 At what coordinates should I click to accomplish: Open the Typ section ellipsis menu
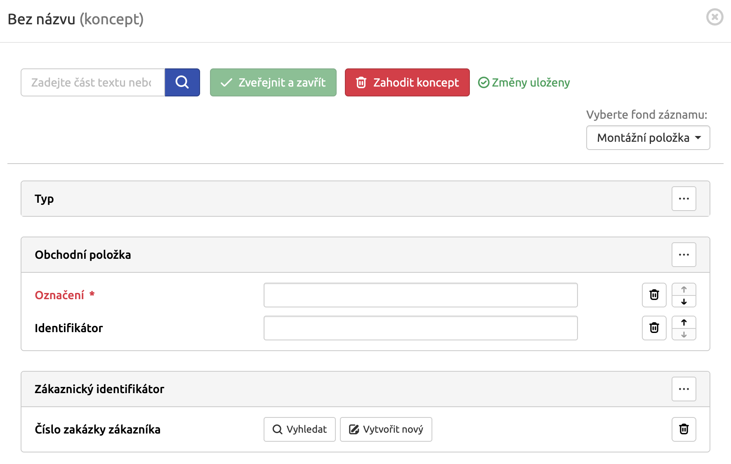684,199
